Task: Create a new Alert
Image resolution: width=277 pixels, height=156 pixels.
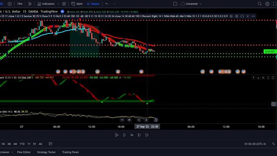Action: point(77,4)
